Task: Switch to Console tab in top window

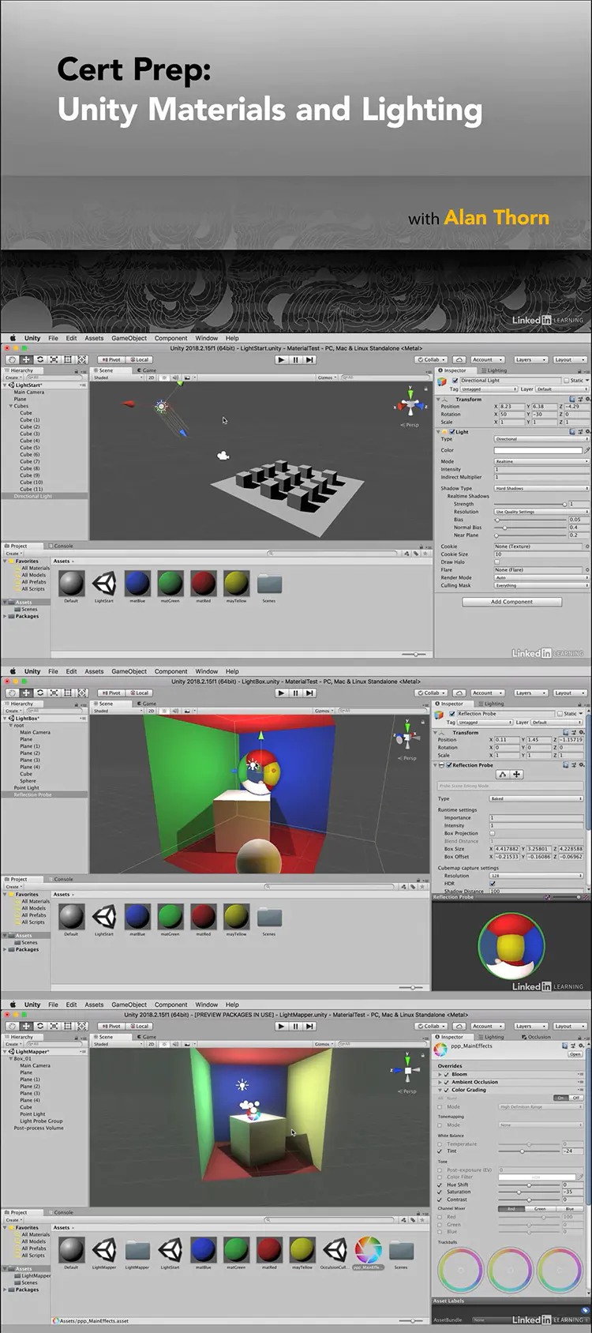Action: coord(61,546)
